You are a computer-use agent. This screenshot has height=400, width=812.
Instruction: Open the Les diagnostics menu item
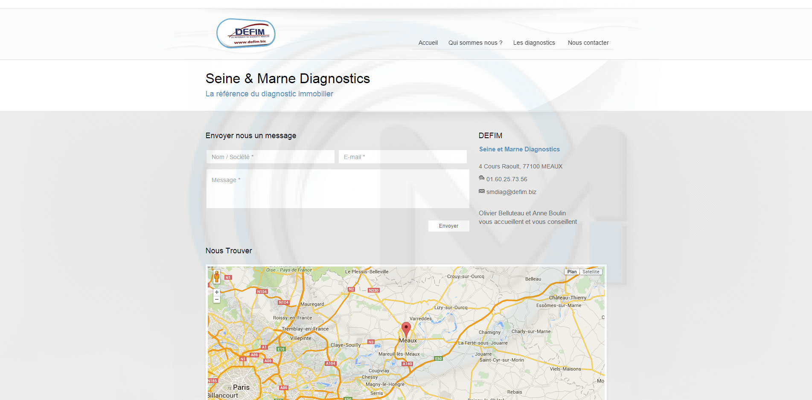(534, 43)
